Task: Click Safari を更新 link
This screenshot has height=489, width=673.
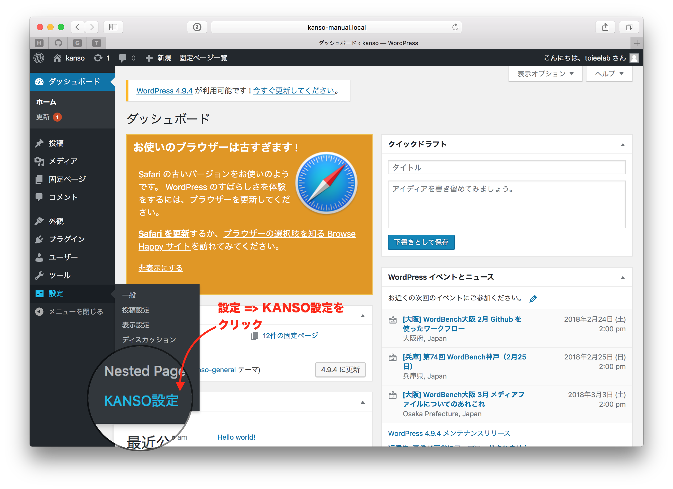Action: (164, 234)
